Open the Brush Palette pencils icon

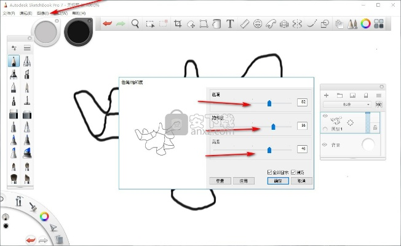click(352, 24)
